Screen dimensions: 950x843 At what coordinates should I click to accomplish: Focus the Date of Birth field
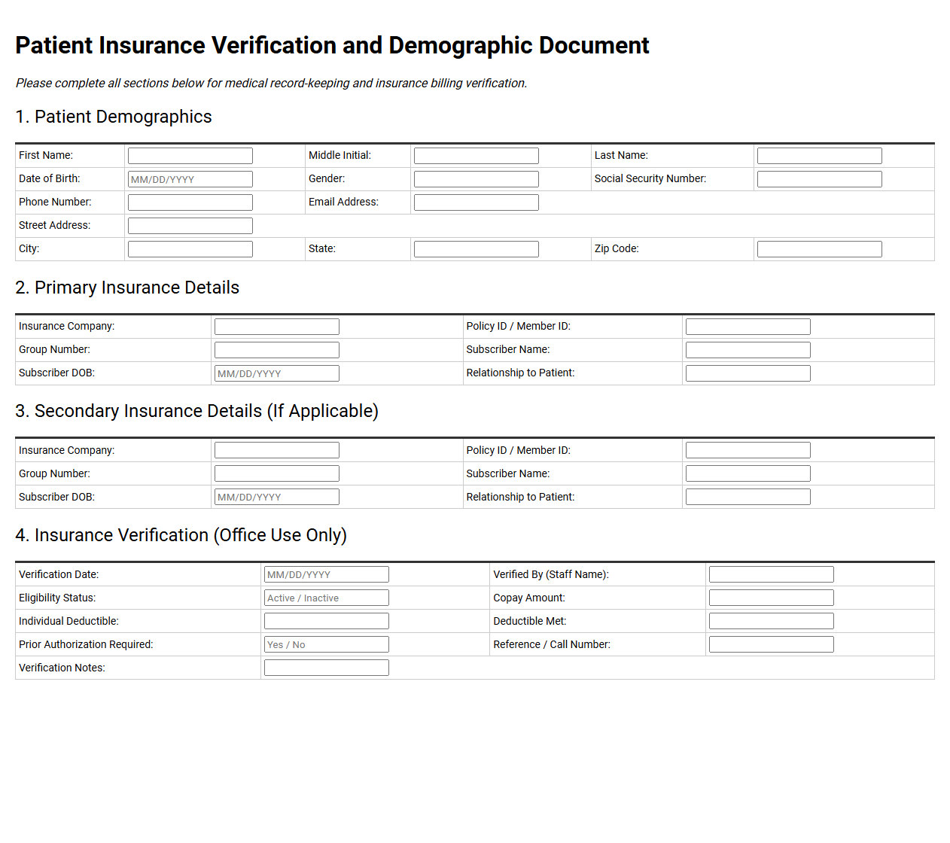point(190,179)
